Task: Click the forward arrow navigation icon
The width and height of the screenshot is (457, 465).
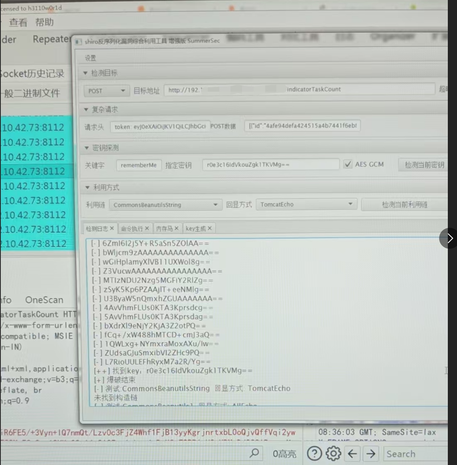Action: tap(371, 453)
